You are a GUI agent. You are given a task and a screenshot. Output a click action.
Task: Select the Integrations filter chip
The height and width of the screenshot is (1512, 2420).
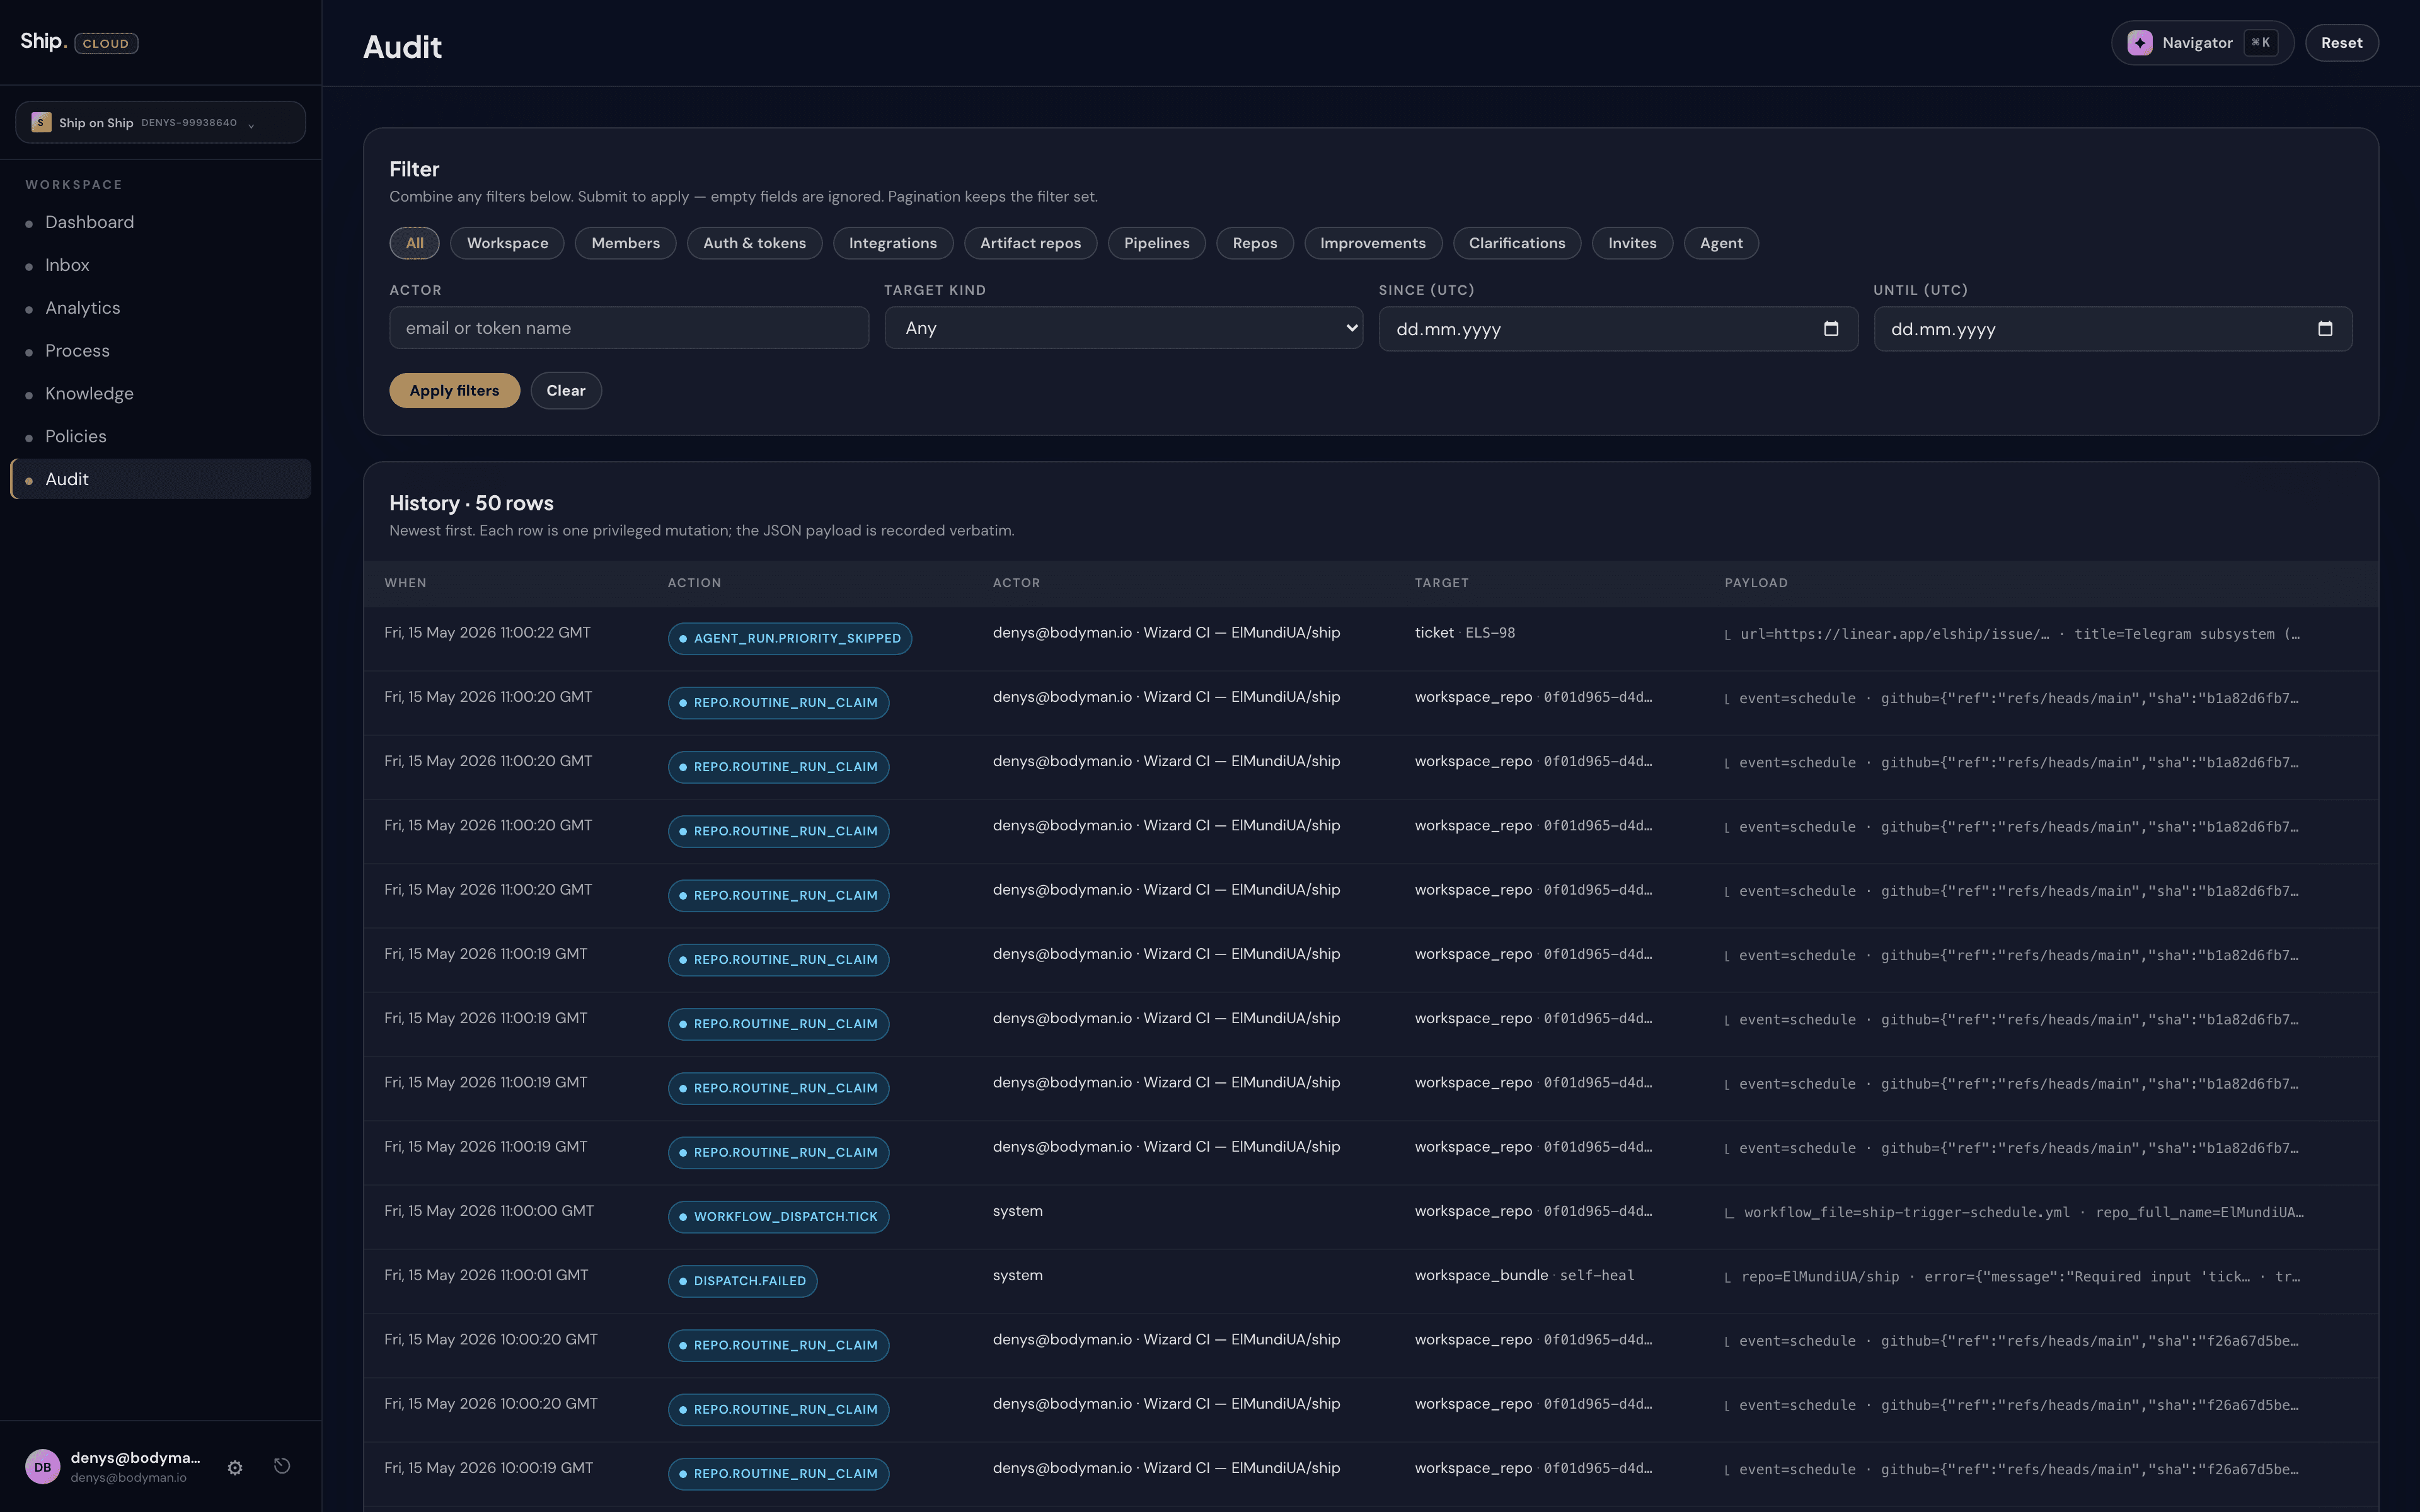[893, 243]
